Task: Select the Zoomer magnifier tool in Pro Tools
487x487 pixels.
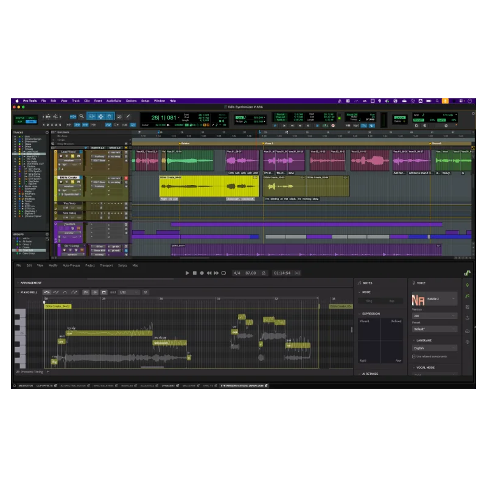Action: coord(82,116)
